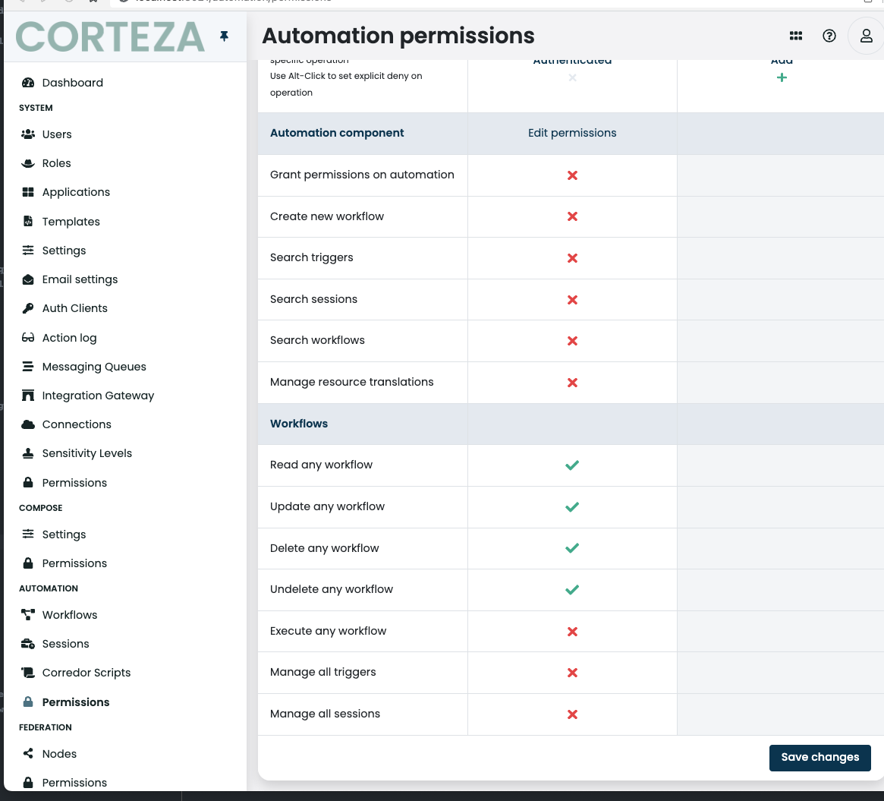Click the Auth Clients key icon
This screenshot has height=801, width=884.
(x=27, y=307)
